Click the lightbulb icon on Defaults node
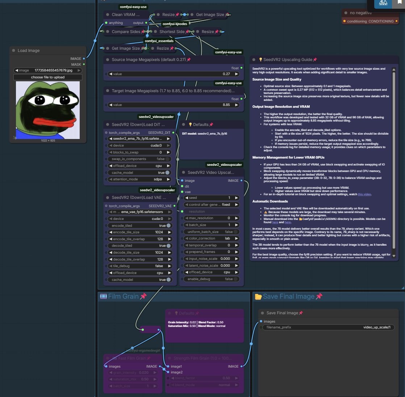 pyautogui.click(x=190, y=124)
